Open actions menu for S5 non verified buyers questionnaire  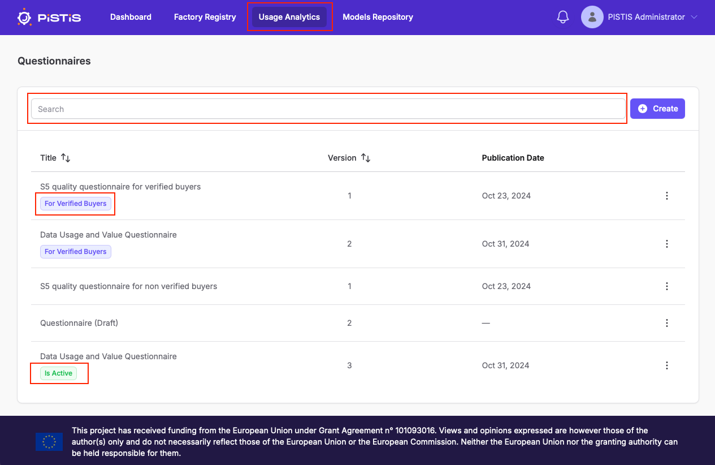point(667,286)
